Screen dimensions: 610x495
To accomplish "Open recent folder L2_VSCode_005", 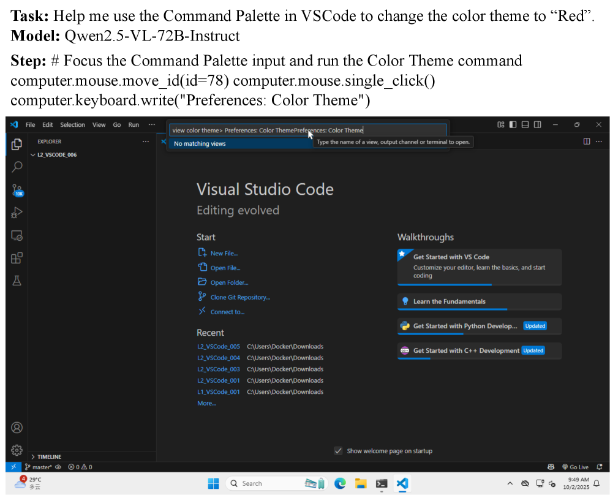I will click(x=218, y=347).
